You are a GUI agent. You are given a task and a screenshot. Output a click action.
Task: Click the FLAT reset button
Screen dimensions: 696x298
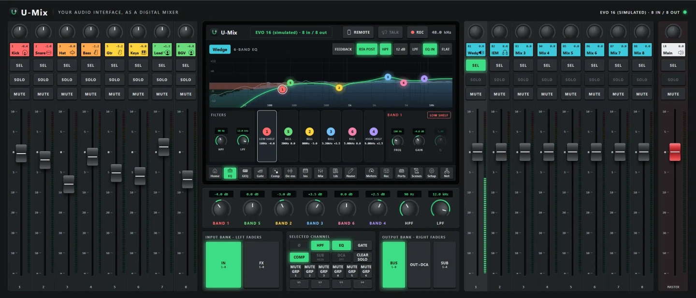point(446,49)
